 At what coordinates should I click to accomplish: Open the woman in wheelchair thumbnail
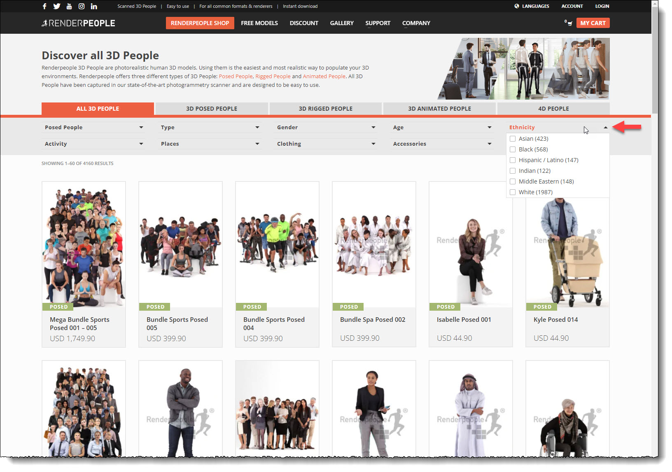567,409
